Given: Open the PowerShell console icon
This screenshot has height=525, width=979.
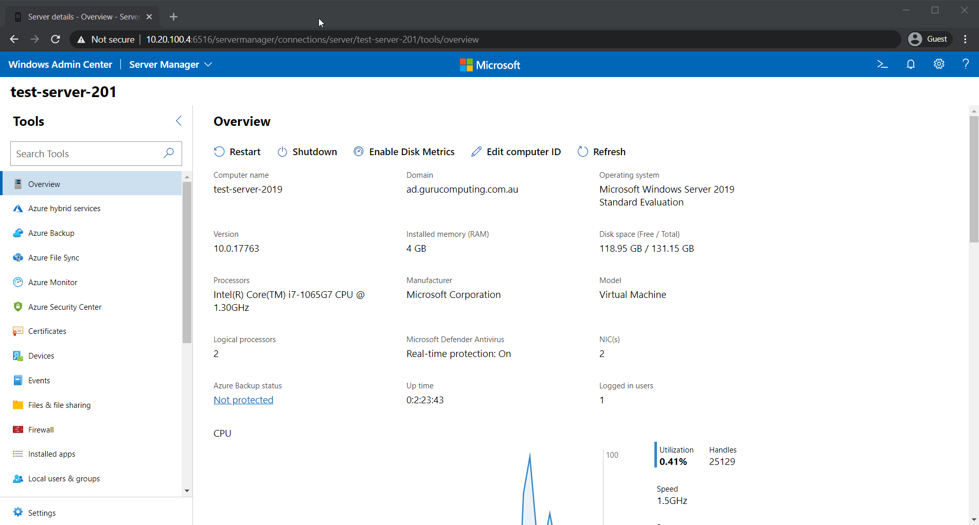Looking at the screenshot, I should pyautogui.click(x=882, y=64).
